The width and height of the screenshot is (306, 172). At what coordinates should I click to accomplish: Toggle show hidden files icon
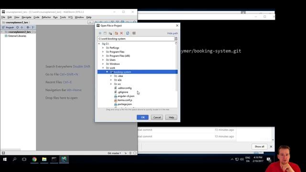tap(134, 33)
